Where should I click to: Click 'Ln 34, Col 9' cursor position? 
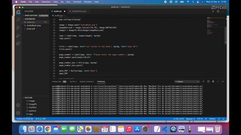point(178,119)
